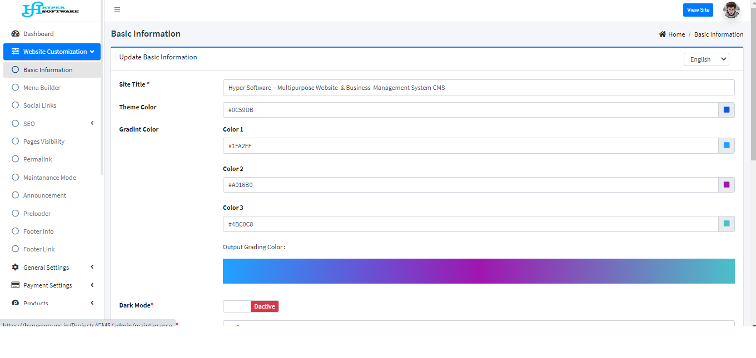756x358 pixels.
Task: Click the hamburger menu toggle icon
Action: (x=117, y=10)
